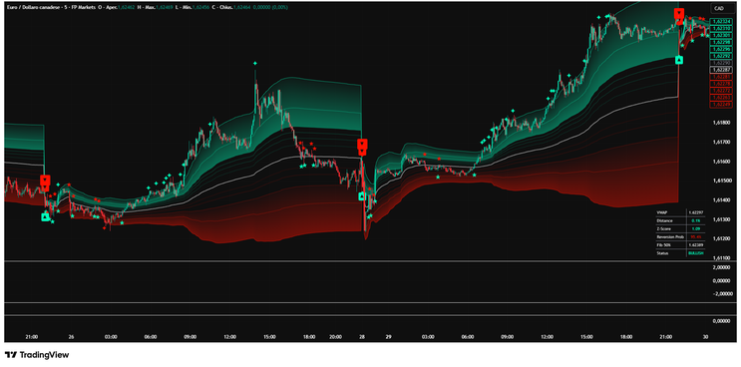741x367 pixels.
Task: Click the 20:00 label on time axis
Action: tap(335, 337)
